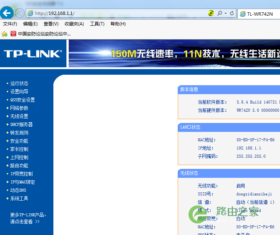Open the 动态DNS sidebar item
Viewport: 280px width, 235px height.
[x=18, y=190]
